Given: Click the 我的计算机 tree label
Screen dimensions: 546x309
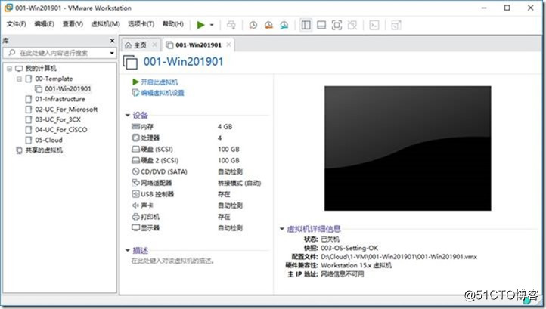Looking at the screenshot, I should point(41,69).
